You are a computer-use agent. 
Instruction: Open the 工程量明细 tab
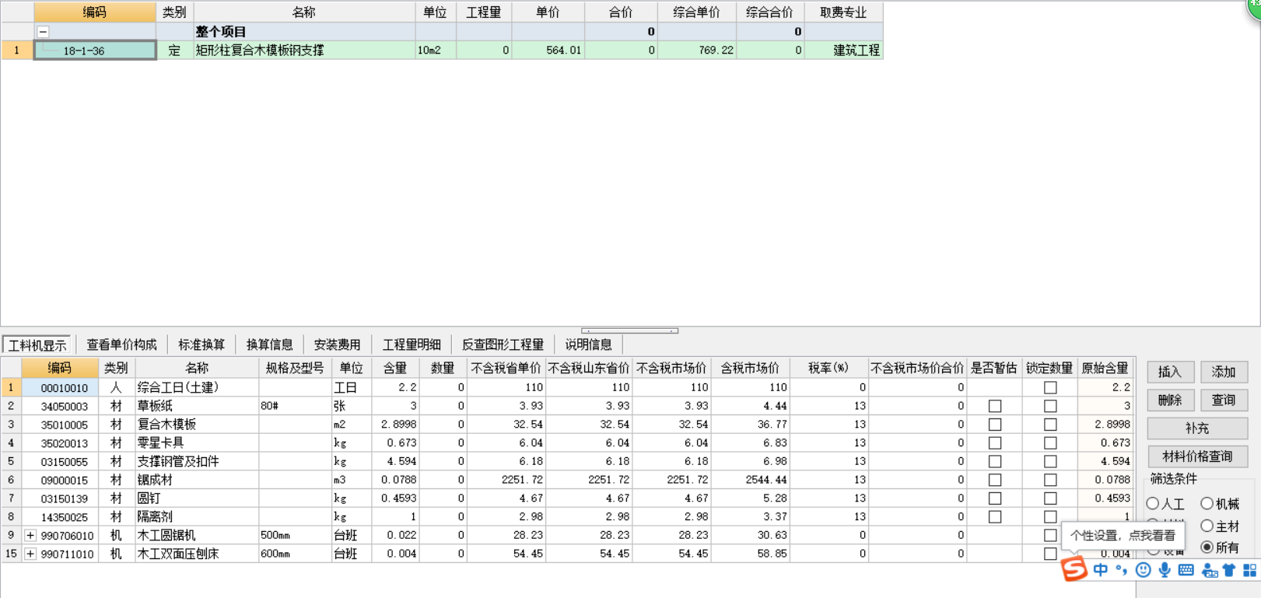(x=412, y=344)
